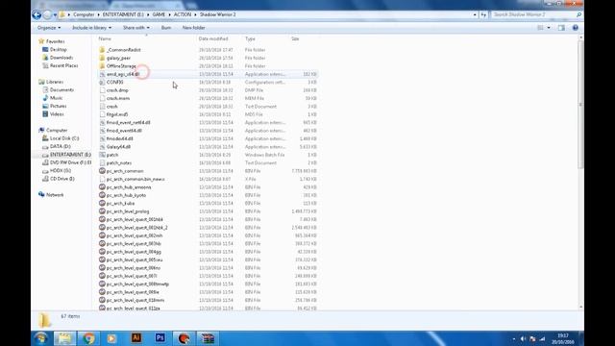
Task: Select the _CommonRedist folder icon
Action: [x=102, y=50]
